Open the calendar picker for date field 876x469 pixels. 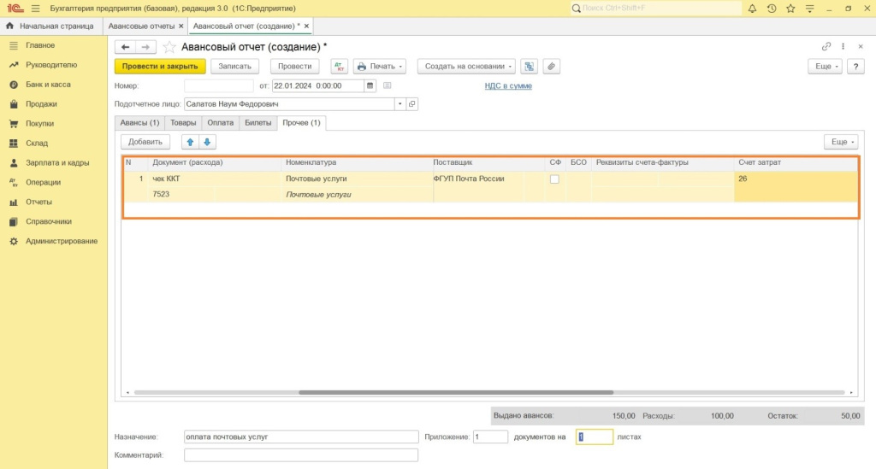pos(370,85)
